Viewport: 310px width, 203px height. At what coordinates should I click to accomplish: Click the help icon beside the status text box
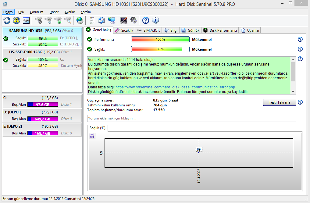300,59
